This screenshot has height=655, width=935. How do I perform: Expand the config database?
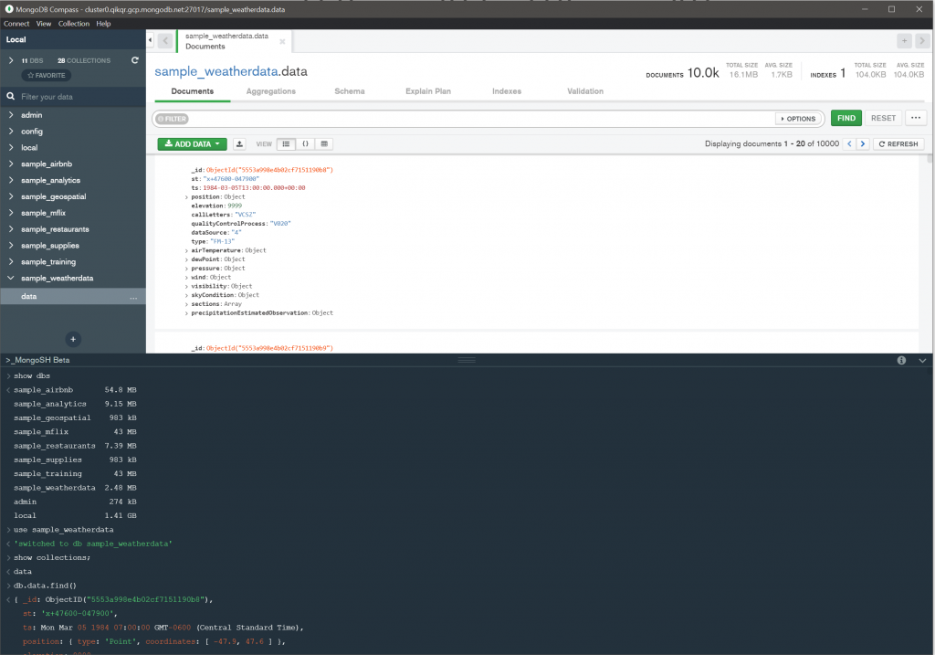[11, 131]
